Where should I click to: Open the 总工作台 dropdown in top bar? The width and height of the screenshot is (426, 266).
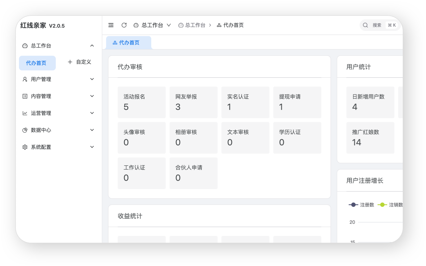tap(152, 25)
